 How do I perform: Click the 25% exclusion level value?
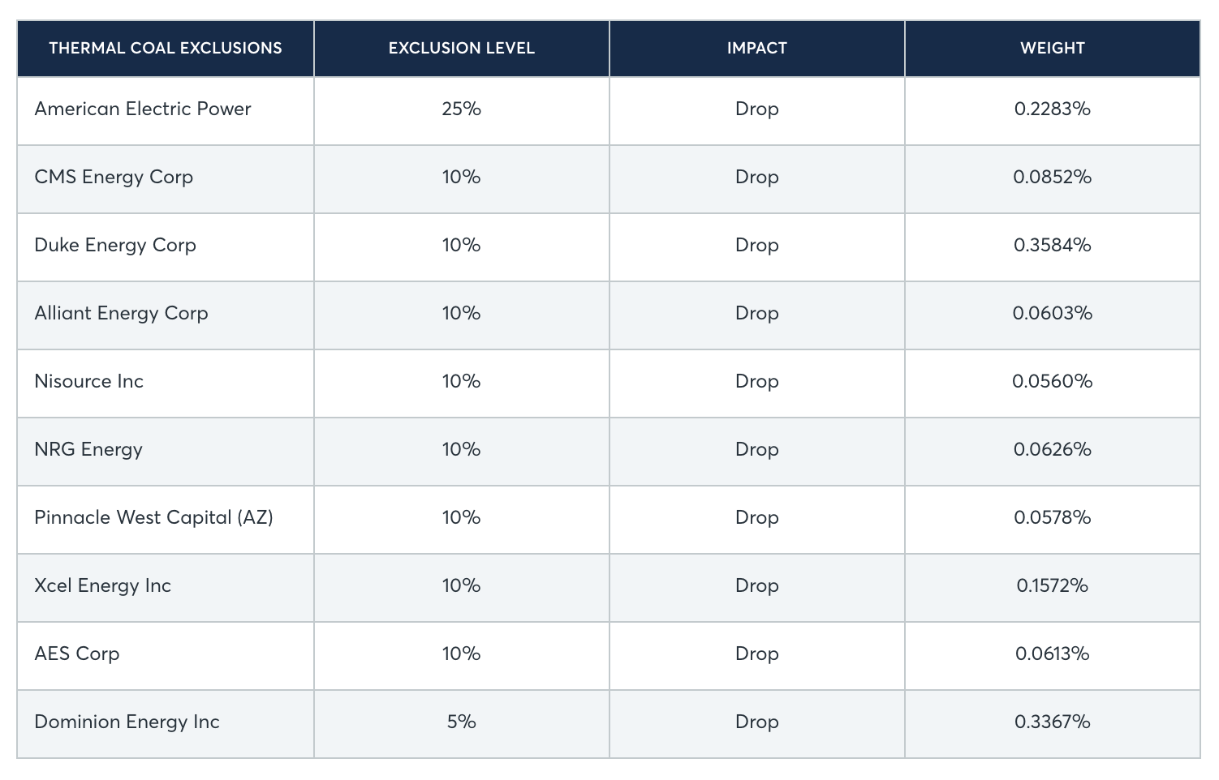pos(461,109)
